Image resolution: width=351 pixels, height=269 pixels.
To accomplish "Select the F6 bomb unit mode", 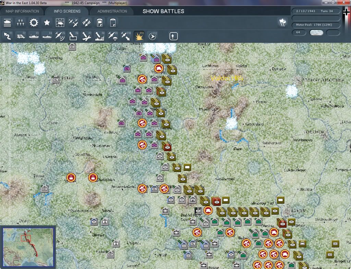I will click(73, 36).
